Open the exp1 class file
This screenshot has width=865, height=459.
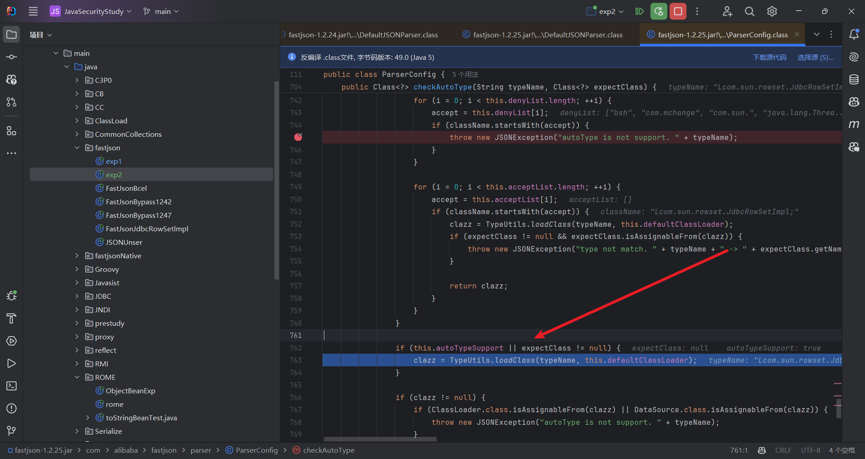[114, 161]
